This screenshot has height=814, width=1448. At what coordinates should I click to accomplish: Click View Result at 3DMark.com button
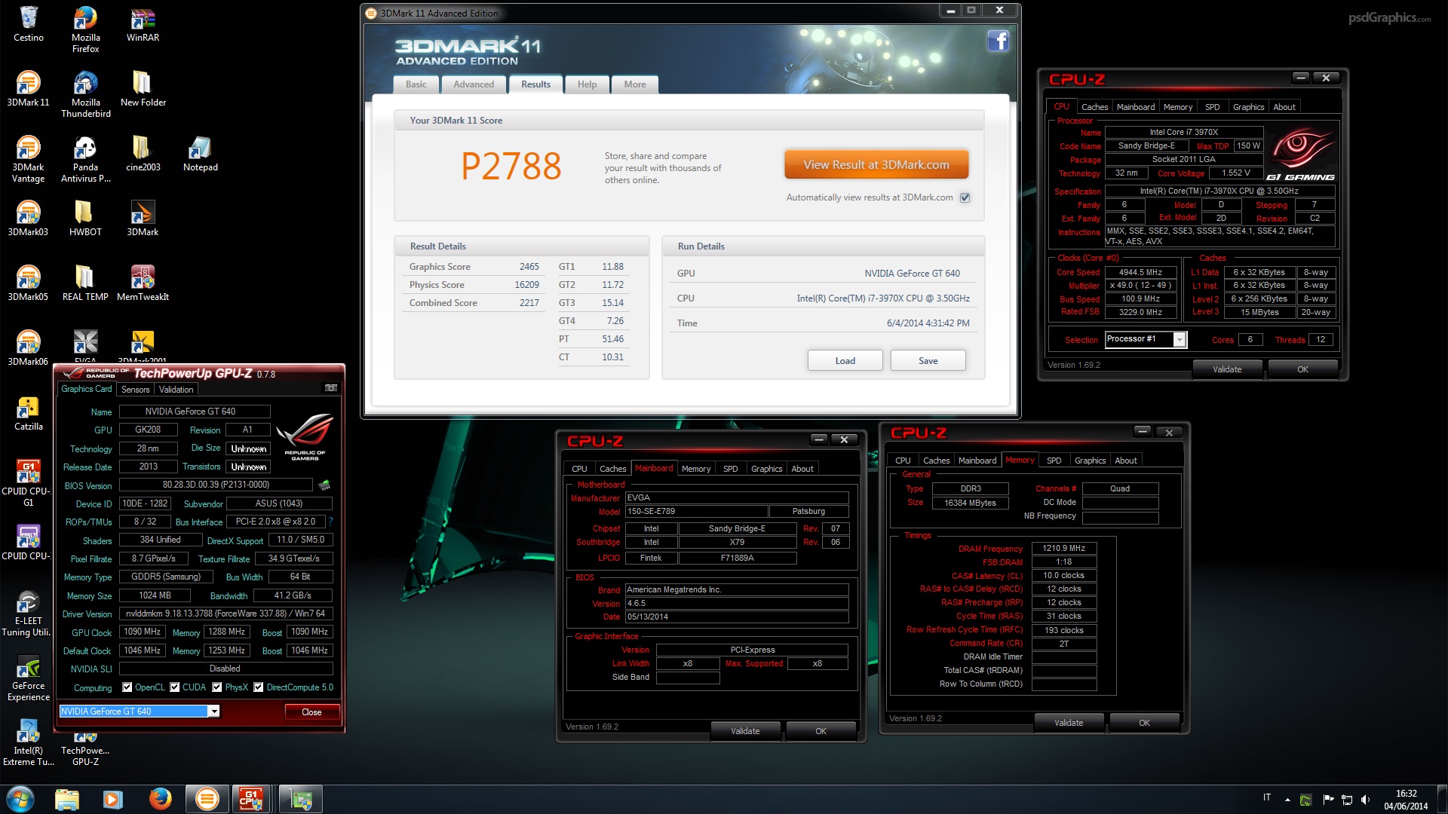[x=876, y=164]
